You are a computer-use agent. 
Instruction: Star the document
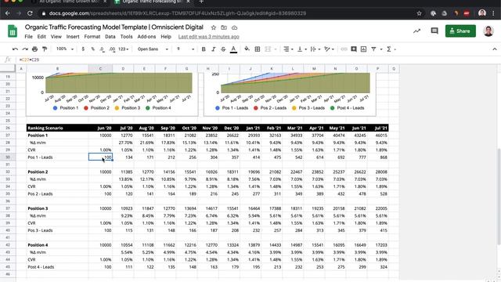point(214,28)
